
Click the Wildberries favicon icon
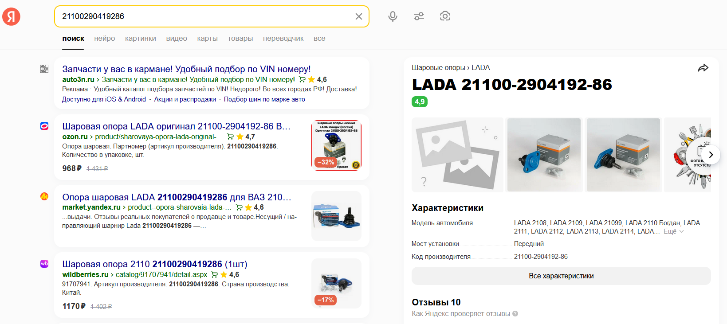44,264
